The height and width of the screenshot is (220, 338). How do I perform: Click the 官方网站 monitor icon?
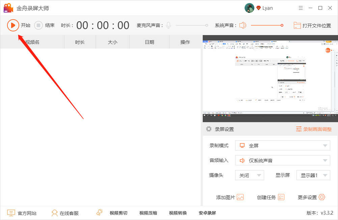click(11, 213)
